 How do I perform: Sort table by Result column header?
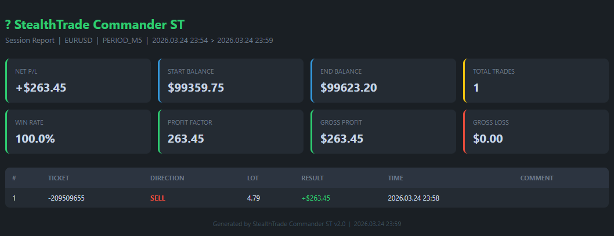pos(312,178)
